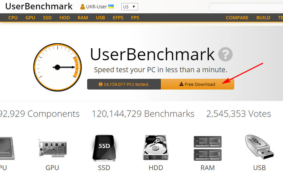Image resolution: width=283 pixels, height=180 pixels.
Task: Click the USB label under the flash drive
Action: tap(259, 168)
